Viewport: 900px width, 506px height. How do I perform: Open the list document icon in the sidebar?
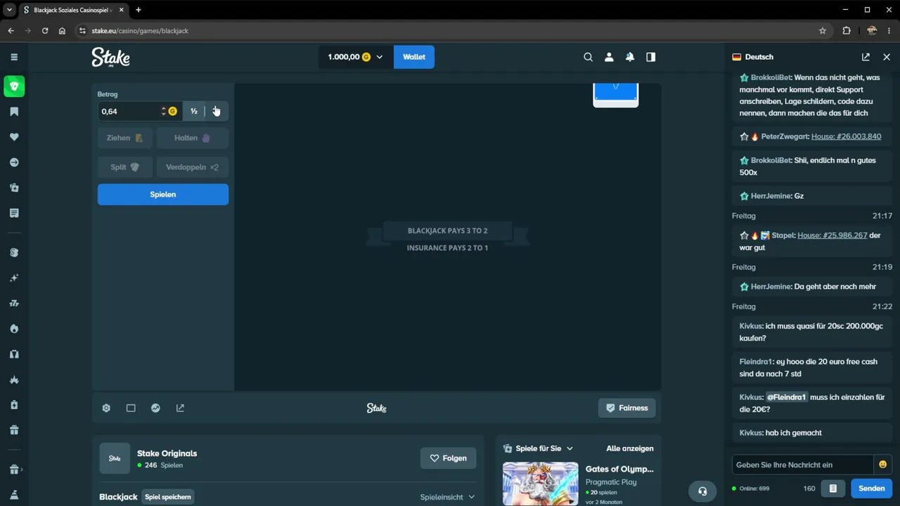[x=14, y=213]
